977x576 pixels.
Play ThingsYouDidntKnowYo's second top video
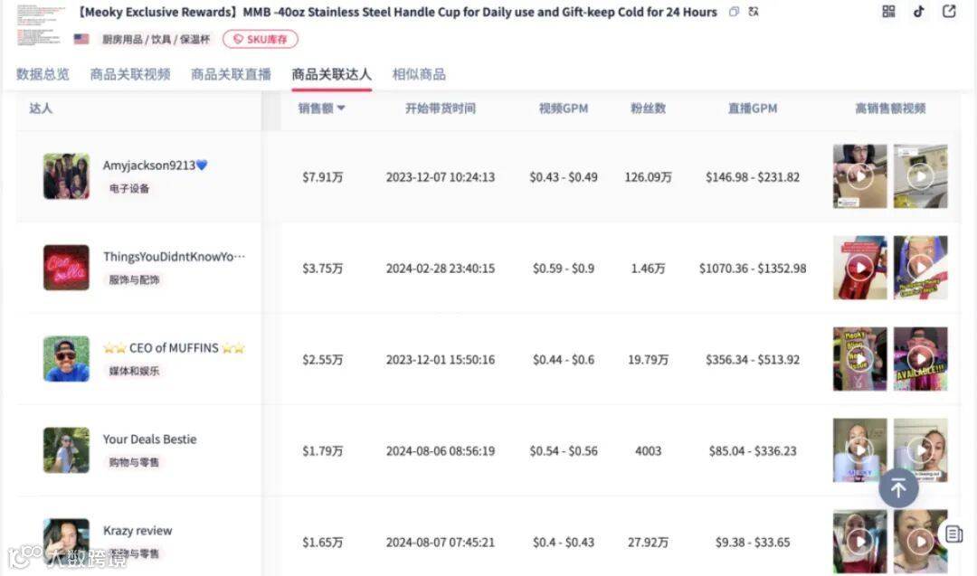pos(920,268)
